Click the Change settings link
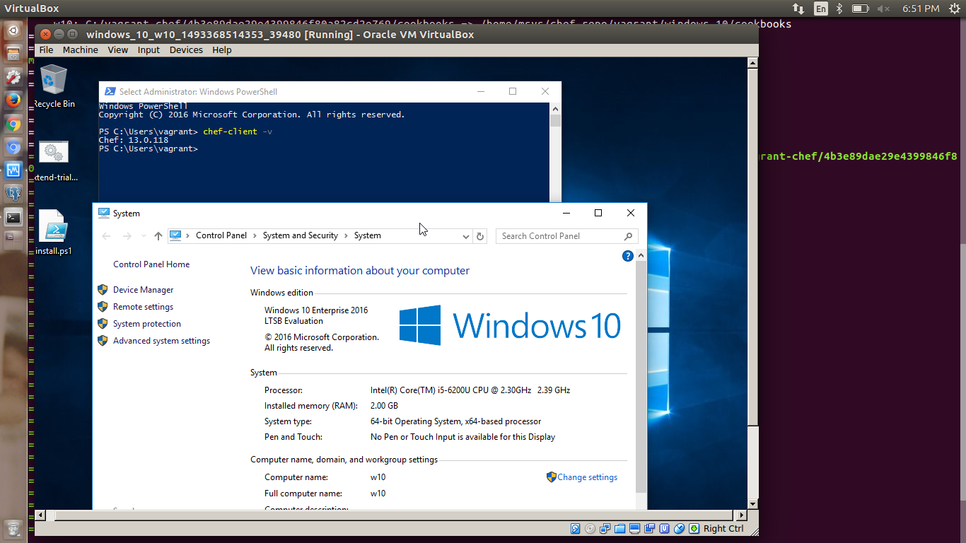 587,477
